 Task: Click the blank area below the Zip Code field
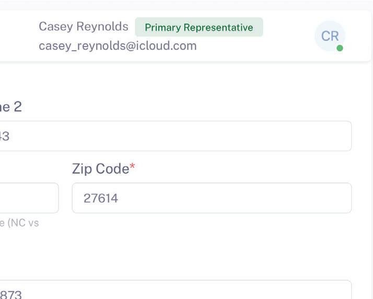click(211, 240)
